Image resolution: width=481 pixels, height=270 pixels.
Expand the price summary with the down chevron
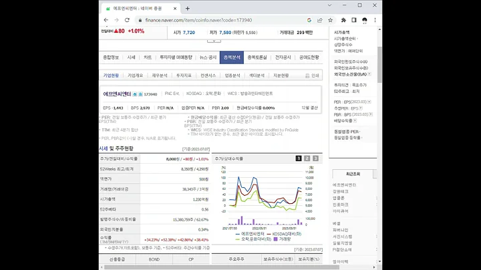214,41
